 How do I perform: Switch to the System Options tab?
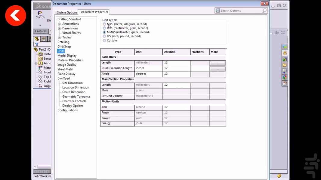[66, 12]
